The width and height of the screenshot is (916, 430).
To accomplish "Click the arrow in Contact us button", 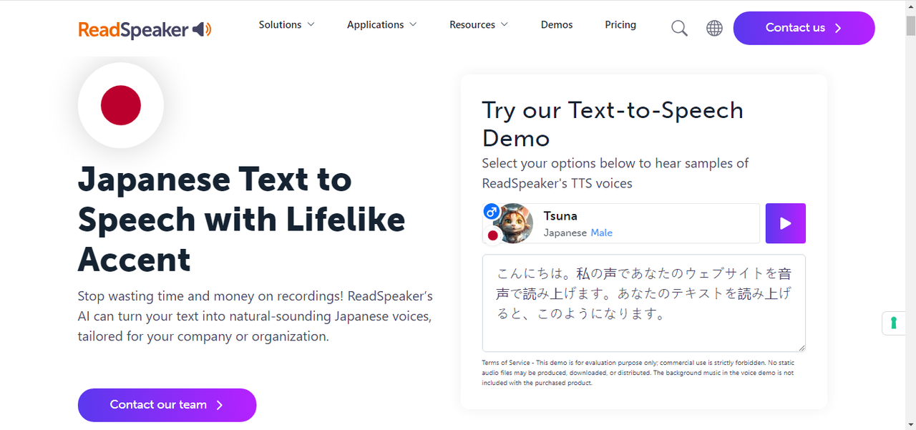I will tap(838, 28).
